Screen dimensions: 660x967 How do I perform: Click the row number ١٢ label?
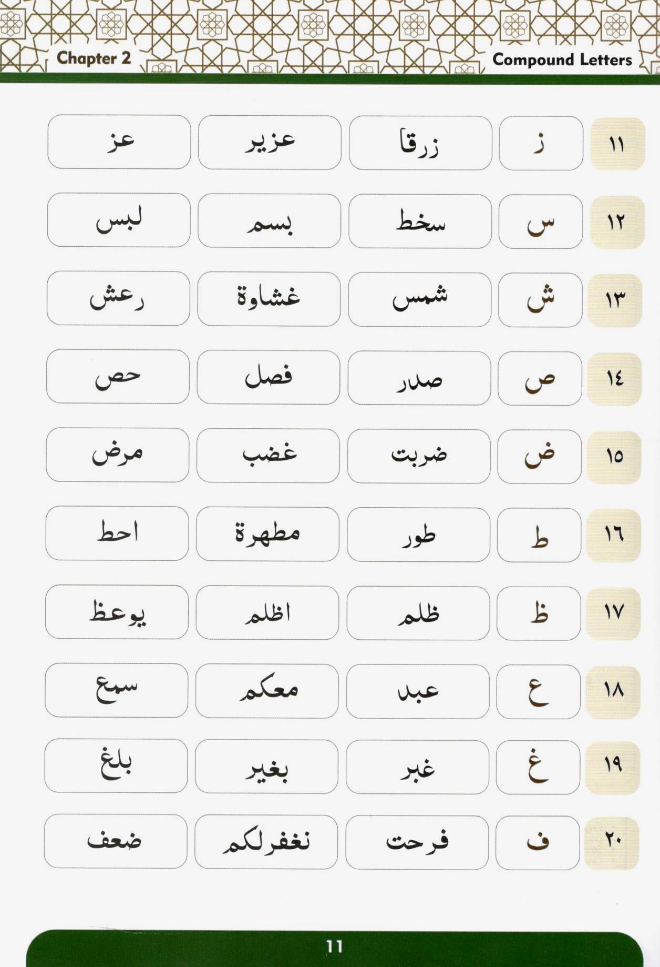616,222
